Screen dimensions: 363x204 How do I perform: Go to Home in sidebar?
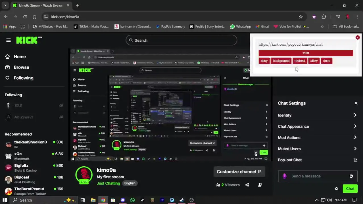click(x=16, y=57)
